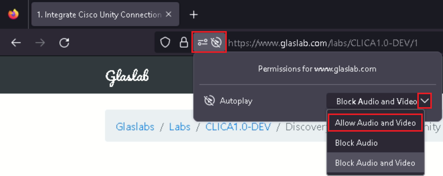Viewport: 443px width, 176px height.
Task: Select the Integrate Cisco Unity Connection tab
Action: click(x=99, y=14)
